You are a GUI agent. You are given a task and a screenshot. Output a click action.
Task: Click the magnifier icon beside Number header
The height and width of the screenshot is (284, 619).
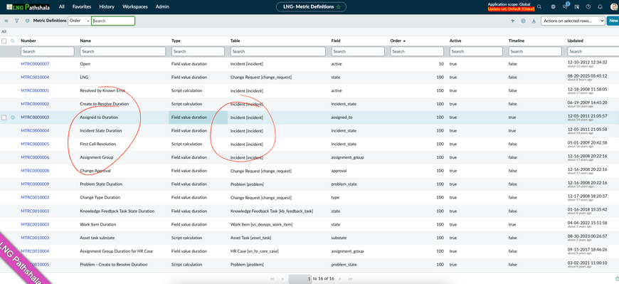point(13,41)
